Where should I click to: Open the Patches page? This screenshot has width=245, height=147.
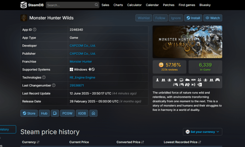pyautogui.click(x=169, y=5)
